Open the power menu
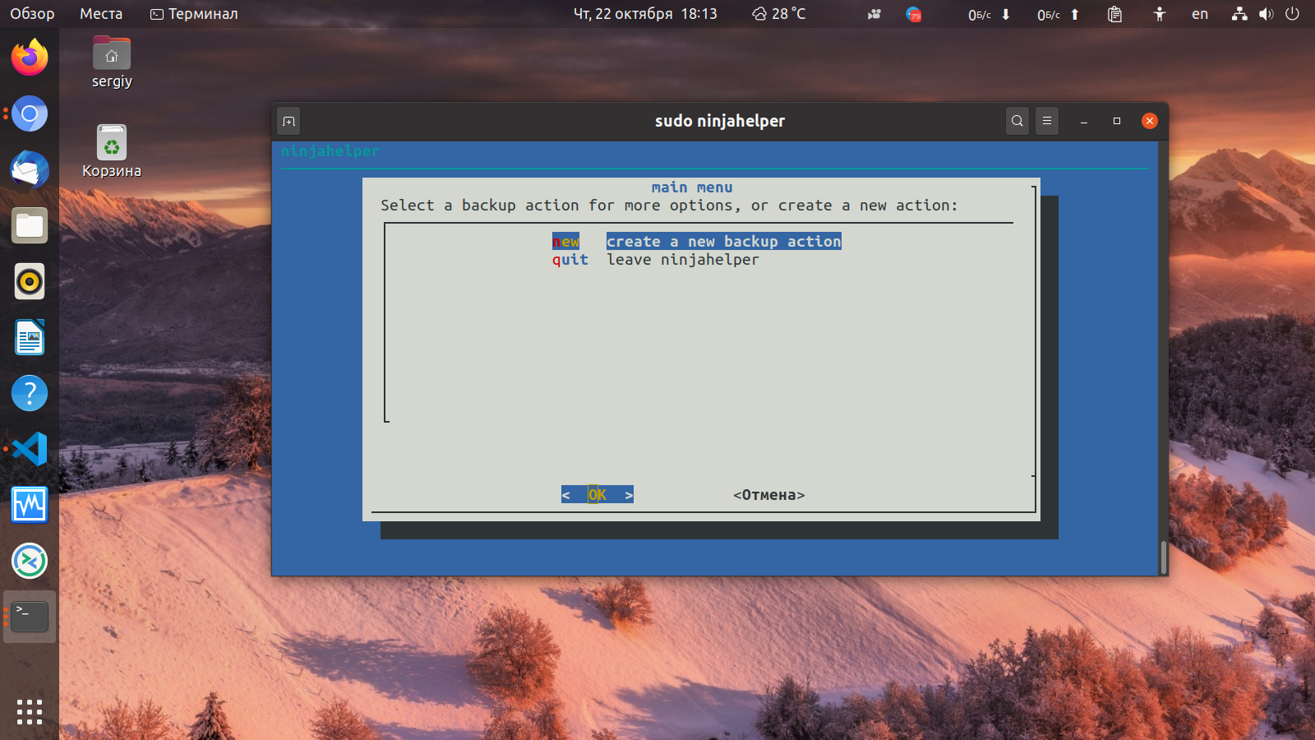The height and width of the screenshot is (740, 1315). pyautogui.click(x=1292, y=14)
